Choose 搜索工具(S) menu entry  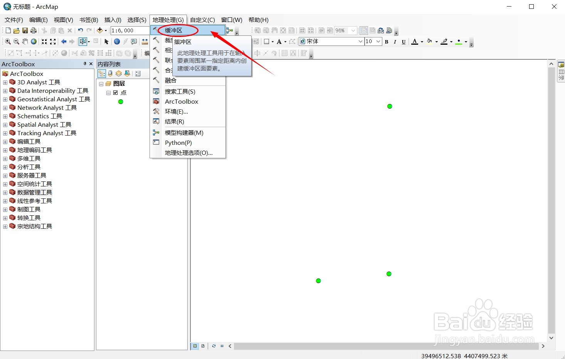[188, 91]
